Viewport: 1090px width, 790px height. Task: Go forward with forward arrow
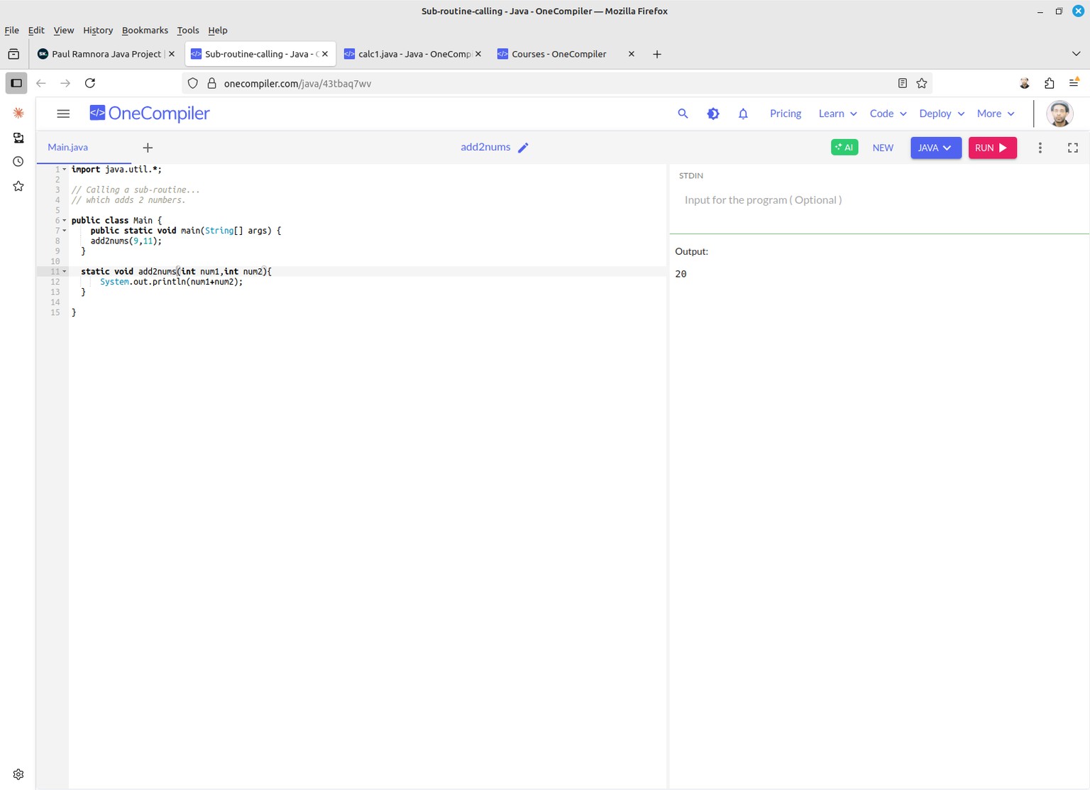coord(65,83)
